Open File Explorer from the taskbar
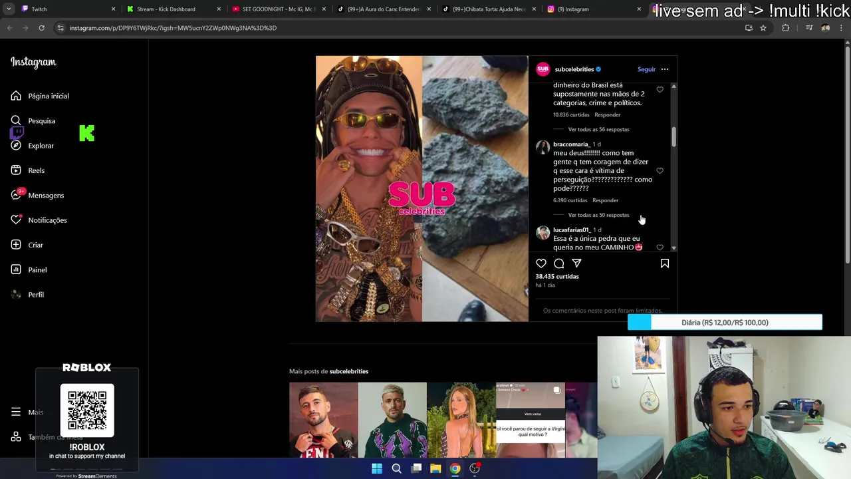 pyautogui.click(x=435, y=468)
